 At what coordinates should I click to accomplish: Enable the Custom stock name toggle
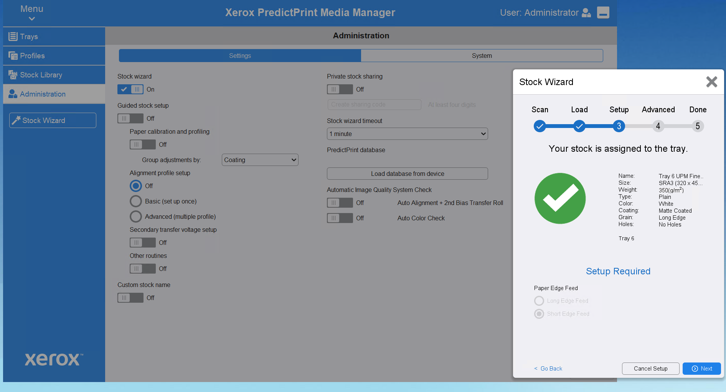point(130,298)
